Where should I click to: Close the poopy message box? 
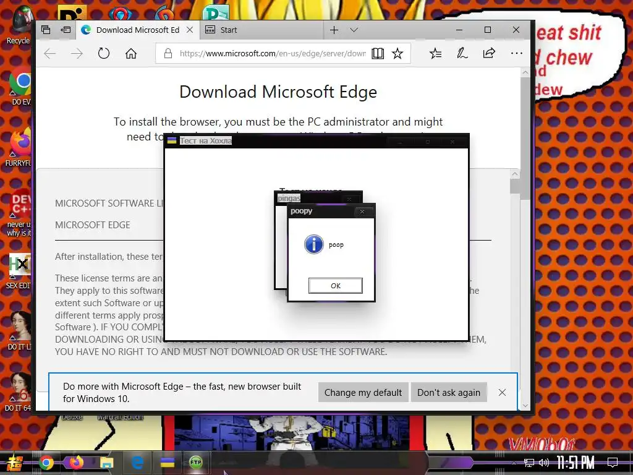(362, 212)
